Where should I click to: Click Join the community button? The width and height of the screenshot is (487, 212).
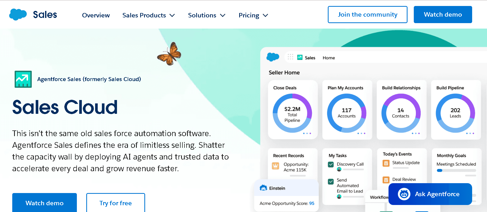click(x=367, y=15)
